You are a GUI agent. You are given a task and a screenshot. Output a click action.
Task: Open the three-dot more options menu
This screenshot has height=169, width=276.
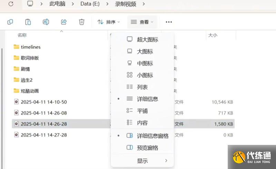coord(169,22)
